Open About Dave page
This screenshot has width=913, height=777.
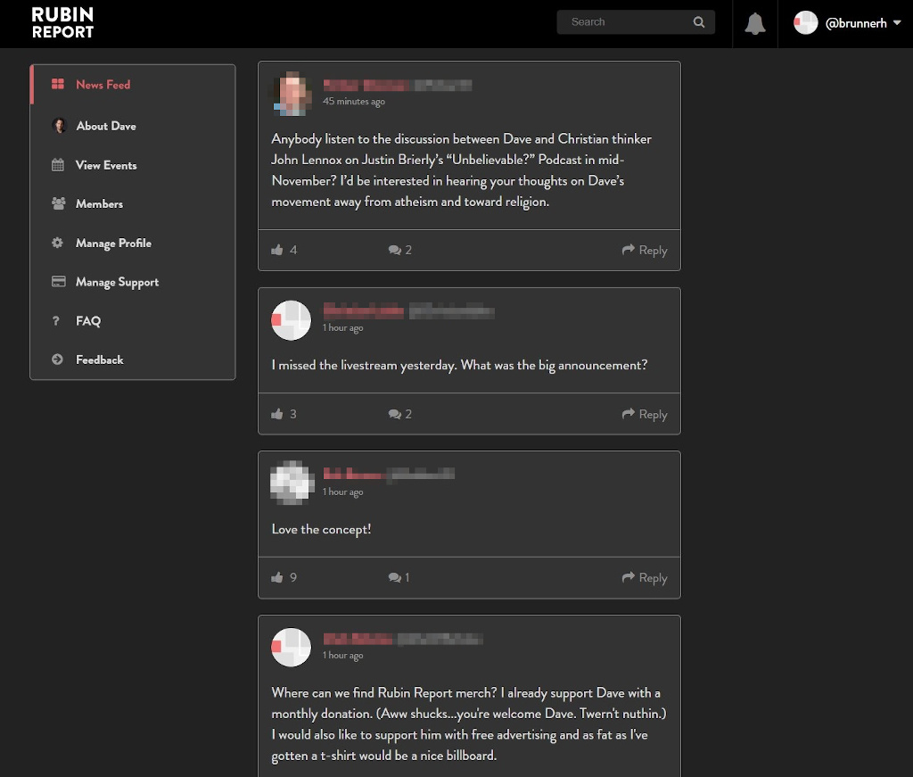(106, 126)
